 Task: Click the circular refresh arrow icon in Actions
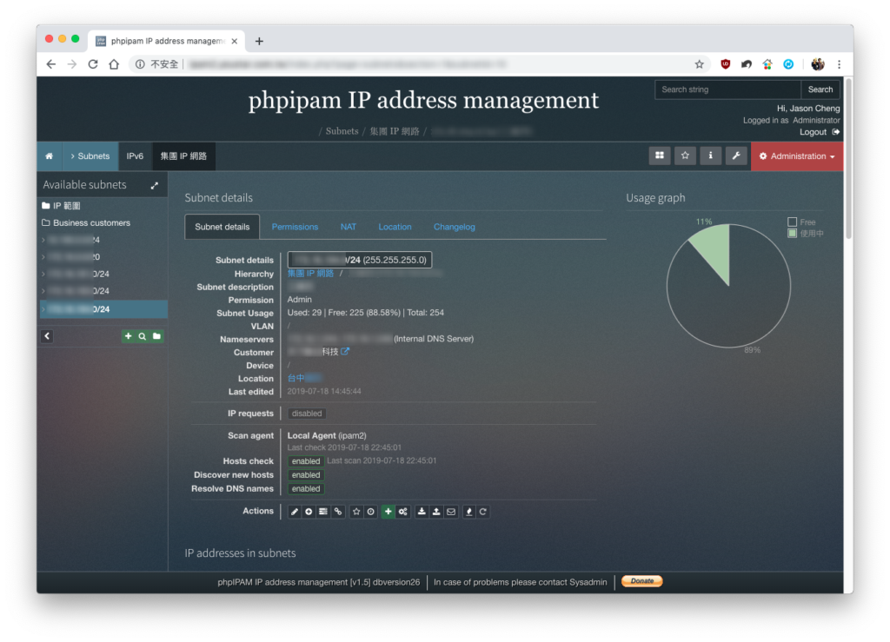click(x=483, y=512)
